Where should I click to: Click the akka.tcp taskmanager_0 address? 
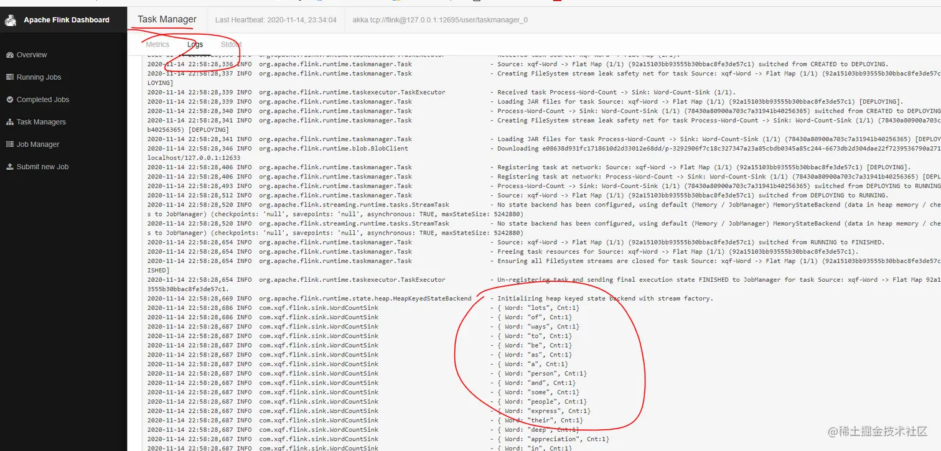(440, 20)
